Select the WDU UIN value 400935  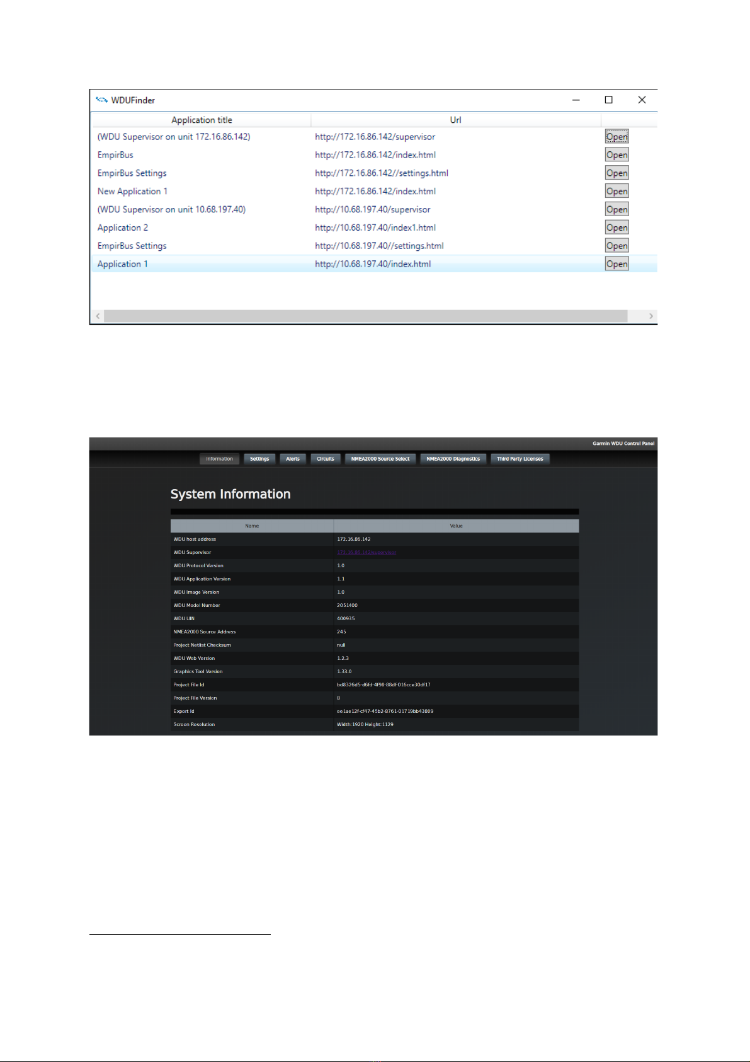(x=346, y=619)
